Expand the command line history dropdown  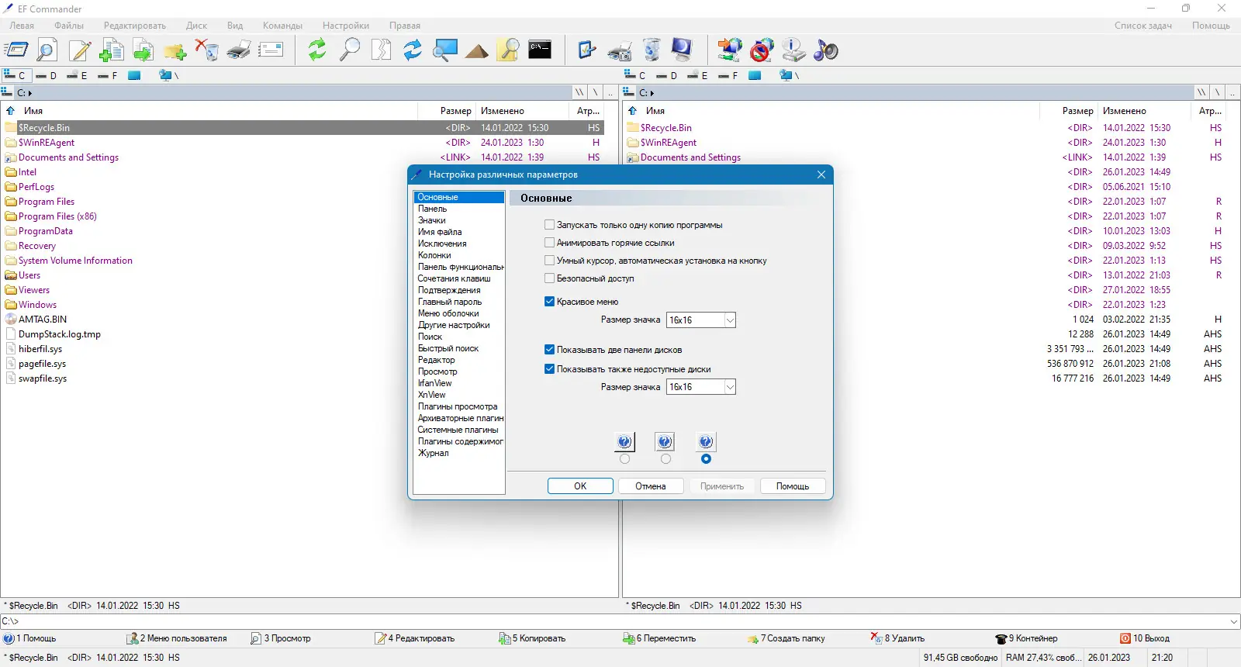(1234, 621)
